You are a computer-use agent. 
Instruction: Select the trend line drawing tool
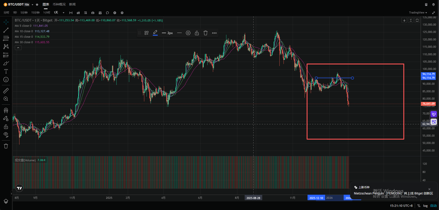point(6,30)
